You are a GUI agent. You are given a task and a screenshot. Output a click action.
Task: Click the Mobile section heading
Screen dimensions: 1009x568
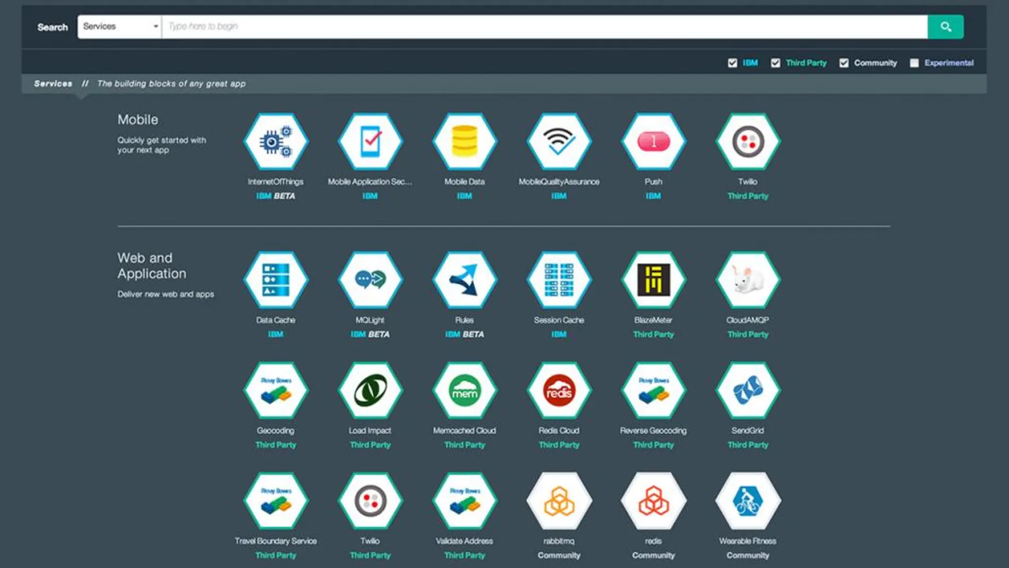[138, 120]
